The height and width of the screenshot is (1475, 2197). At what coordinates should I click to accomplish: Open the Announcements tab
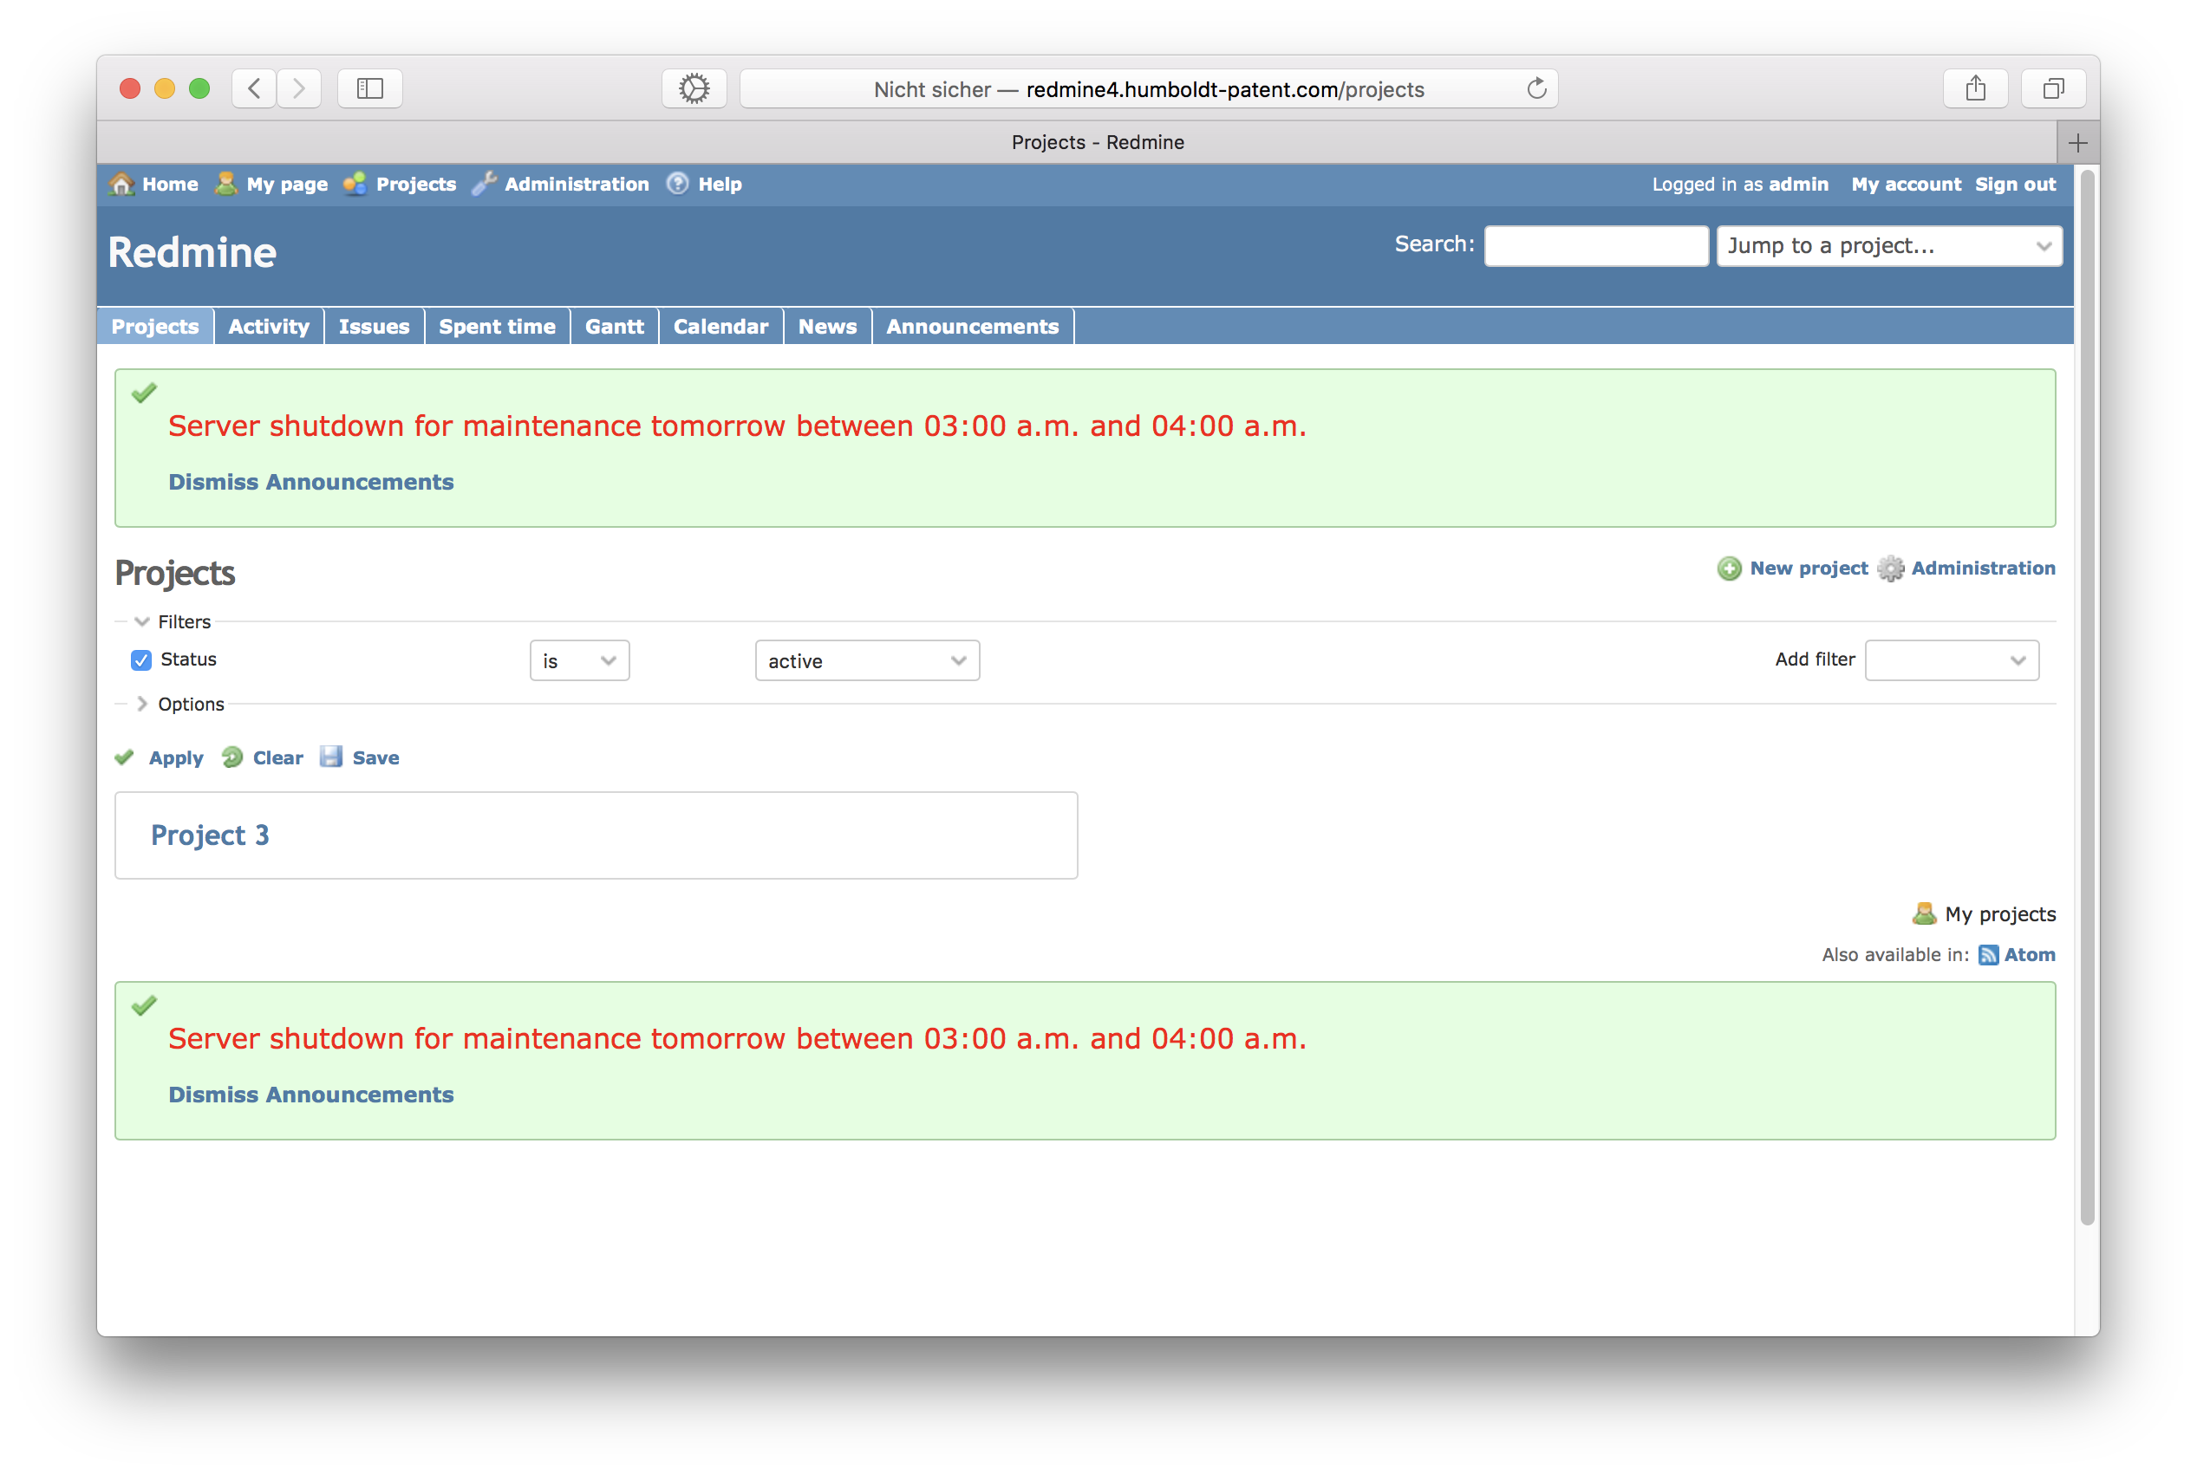pos(973,327)
